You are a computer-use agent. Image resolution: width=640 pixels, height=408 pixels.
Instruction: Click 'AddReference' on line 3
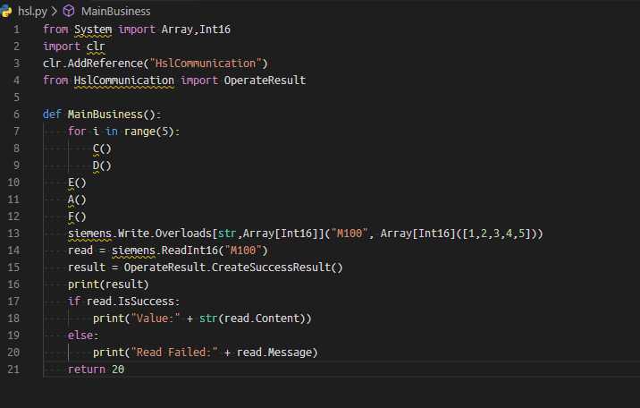[105, 64]
